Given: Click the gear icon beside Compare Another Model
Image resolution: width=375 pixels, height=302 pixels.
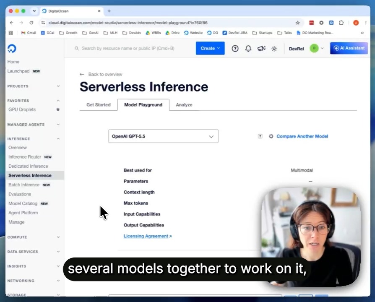Looking at the screenshot, I should [x=271, y=136].
